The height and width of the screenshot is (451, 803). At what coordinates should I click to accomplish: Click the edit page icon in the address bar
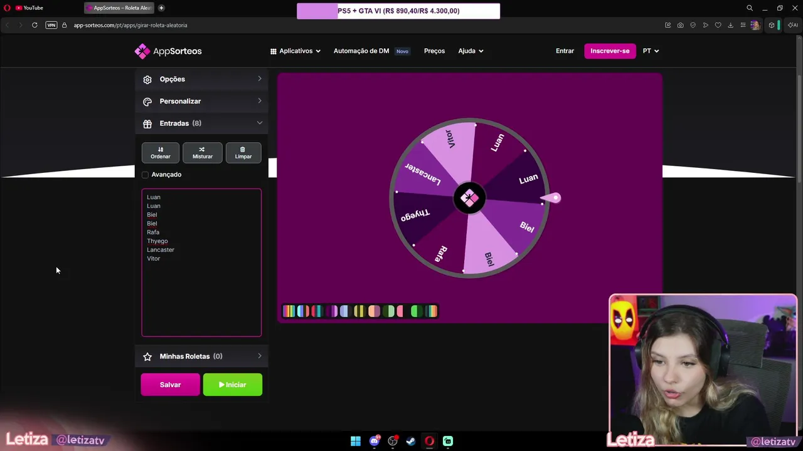pyautogui.click(x=667, y=25)
